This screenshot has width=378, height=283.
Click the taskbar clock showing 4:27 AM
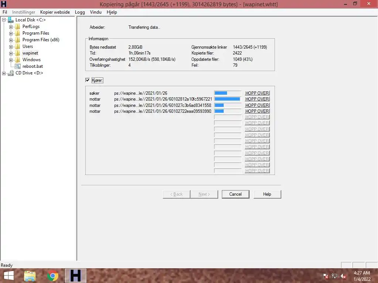362,276
